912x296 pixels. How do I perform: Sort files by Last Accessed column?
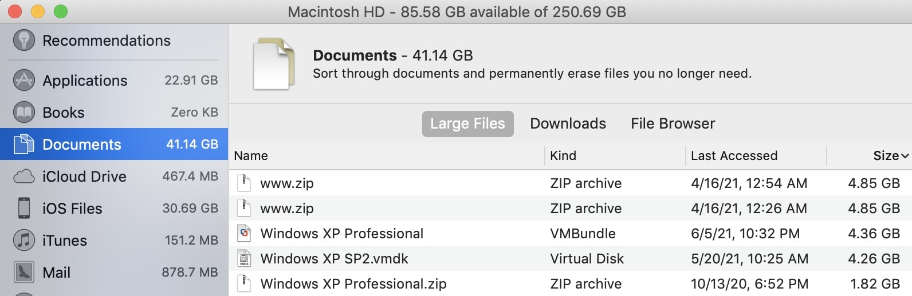pos(734,155)
